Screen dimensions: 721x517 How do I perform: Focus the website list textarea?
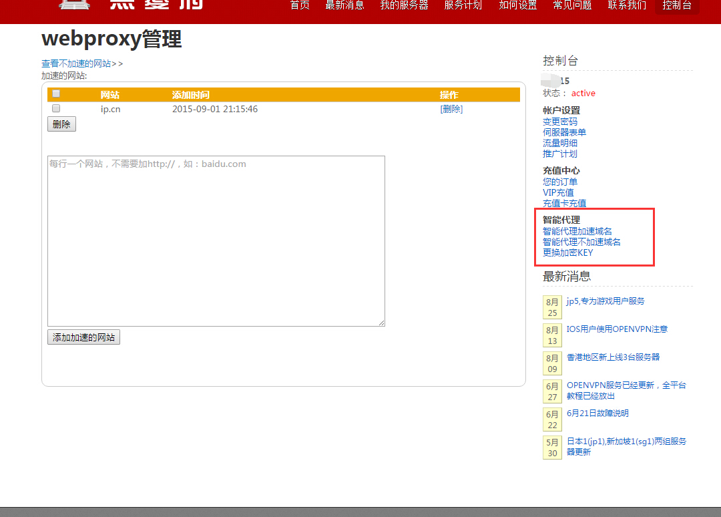[216, 241]
